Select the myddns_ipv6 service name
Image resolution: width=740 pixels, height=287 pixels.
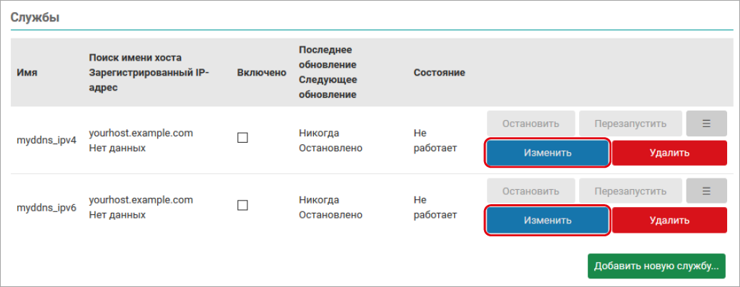(x=46, y=207)
